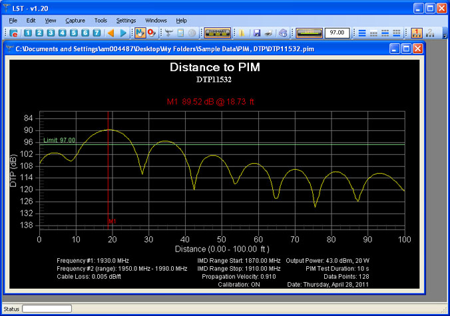Choose the third window layout icon
The height and width of the screenshot is (316, 450).
pyautogui.click(x=385, y=33)
